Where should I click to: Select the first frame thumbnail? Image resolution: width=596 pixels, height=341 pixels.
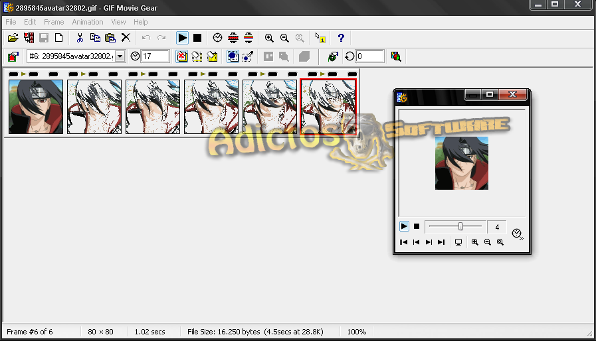[36, 107]
